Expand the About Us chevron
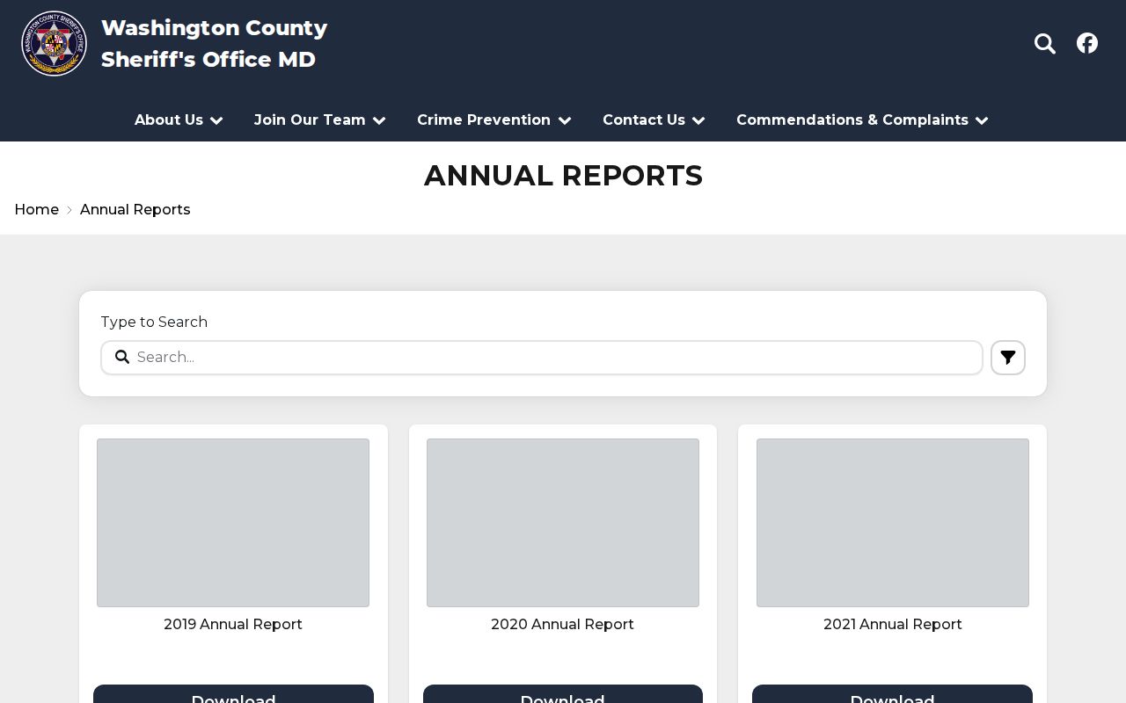 (216, 121)
